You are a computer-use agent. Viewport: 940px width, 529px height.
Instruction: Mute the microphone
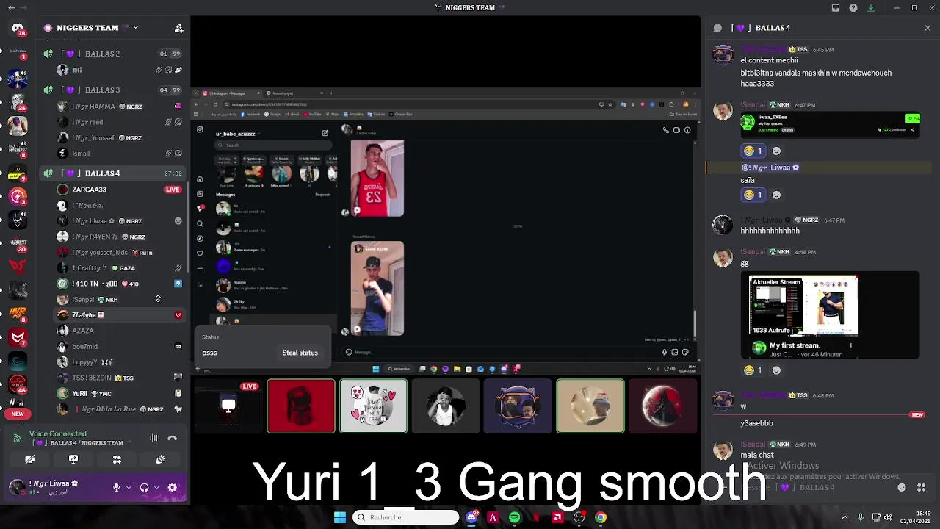tap(116, 487)
